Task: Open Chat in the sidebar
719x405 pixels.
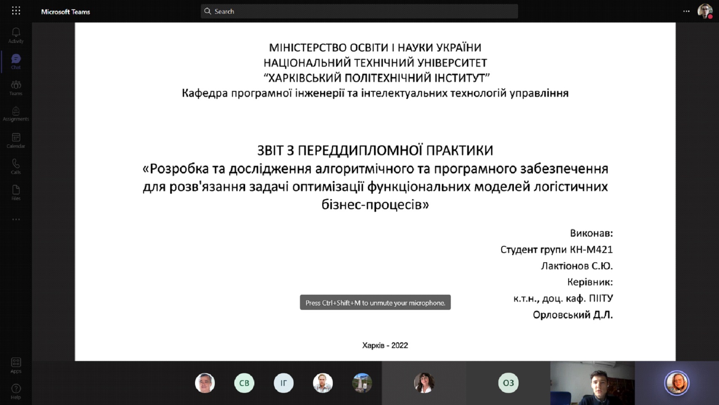Action: click(16, 61)
